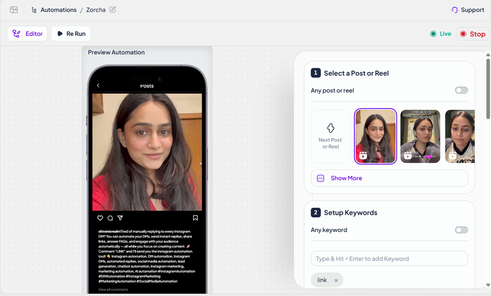This screenshot has width=491, height=296.
Task: Select the Next Post or Reel card
Action: pos(331,136)
